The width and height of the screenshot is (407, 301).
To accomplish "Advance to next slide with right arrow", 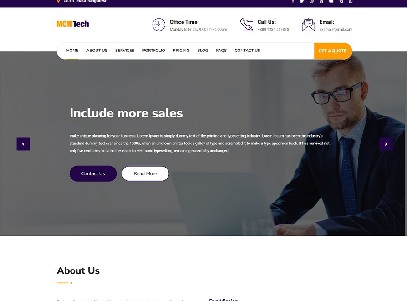I will [386, 144].
